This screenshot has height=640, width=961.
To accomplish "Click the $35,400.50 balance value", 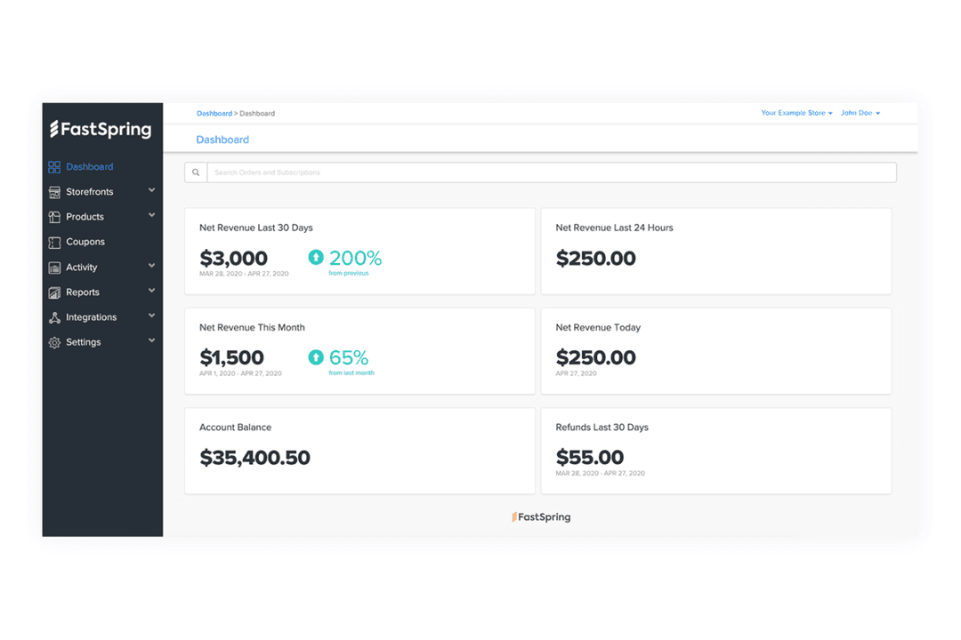I will [x=255, y=458].
